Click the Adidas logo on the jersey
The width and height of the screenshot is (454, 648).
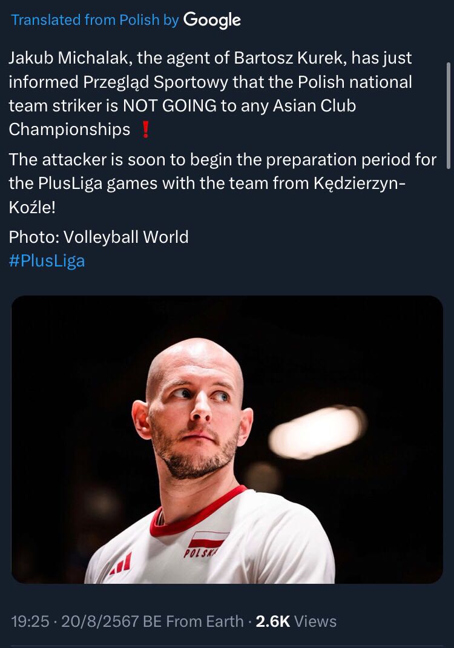tap(120, 564)
